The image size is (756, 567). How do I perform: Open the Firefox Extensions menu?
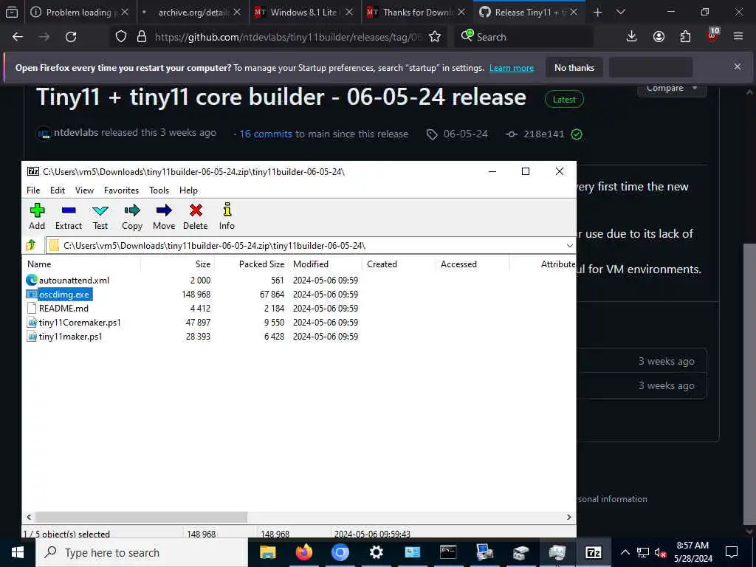[x=685, y=37]
